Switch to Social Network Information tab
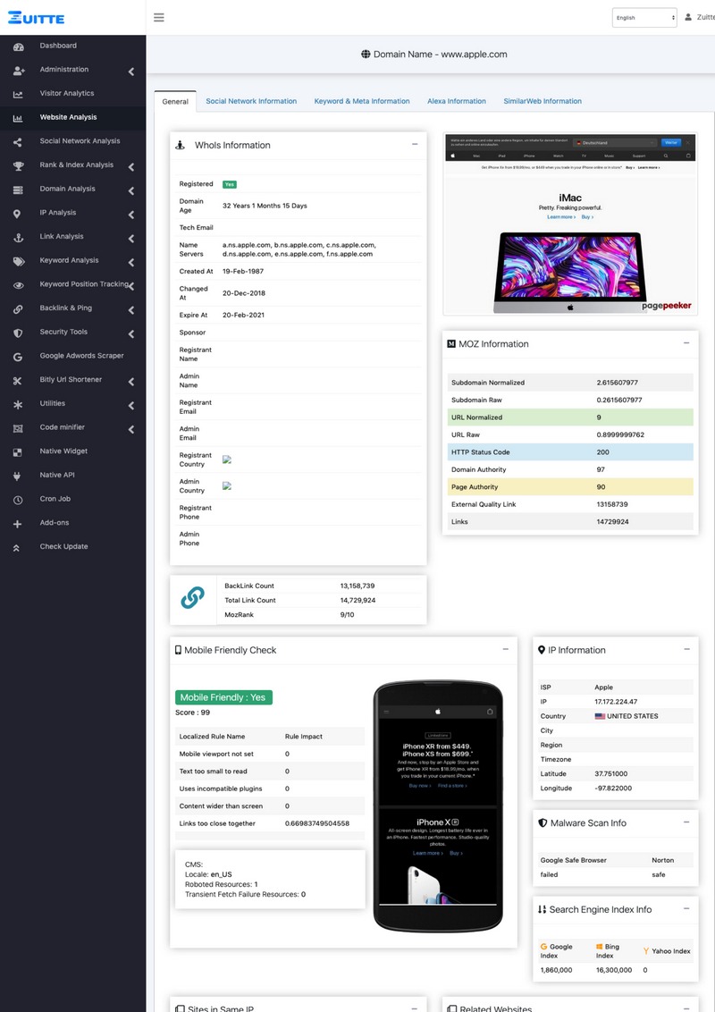715x1012 pixels. coord(251,101)
